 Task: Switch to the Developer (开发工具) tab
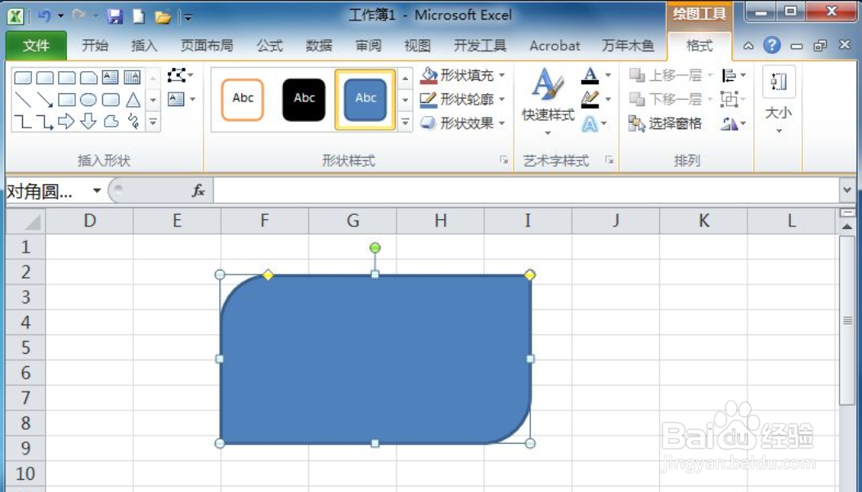tap(480, 46)
